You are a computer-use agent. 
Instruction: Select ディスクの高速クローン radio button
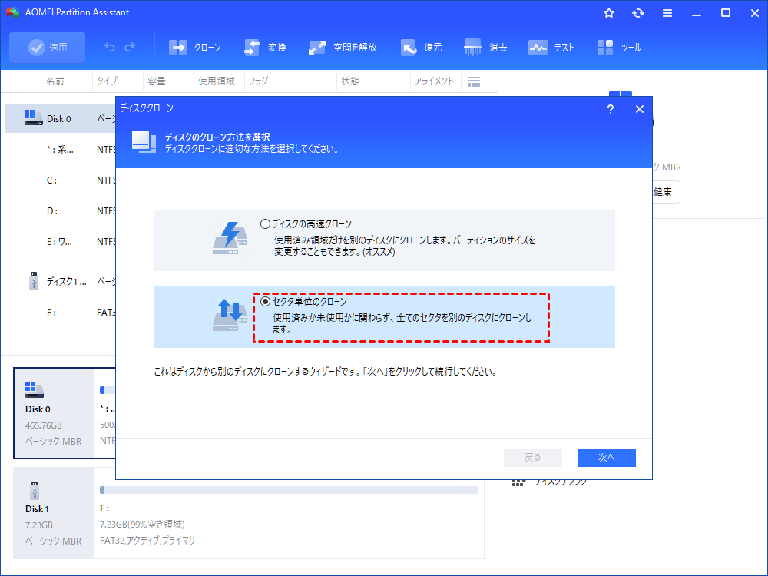point(265,223)
